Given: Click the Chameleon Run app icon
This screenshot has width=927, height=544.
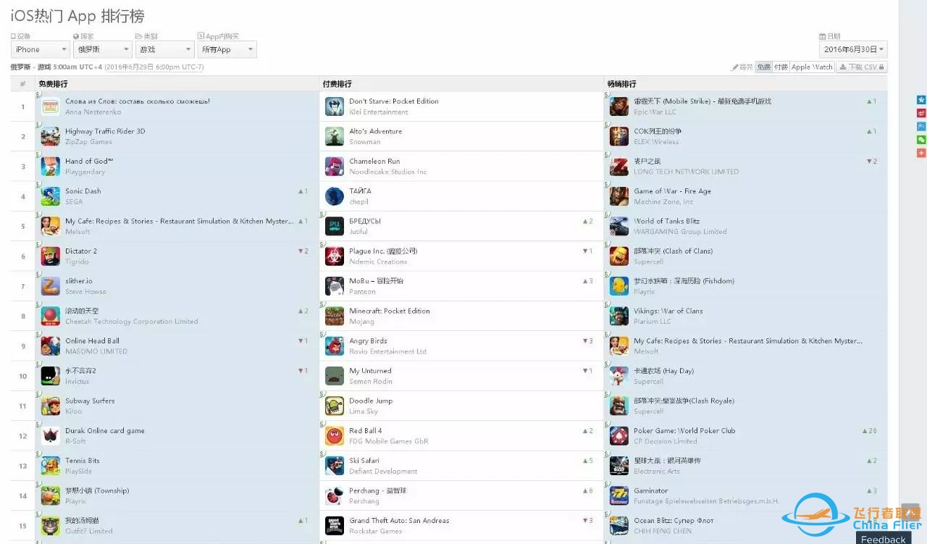Looking at the screenshot, I should 335,167.
